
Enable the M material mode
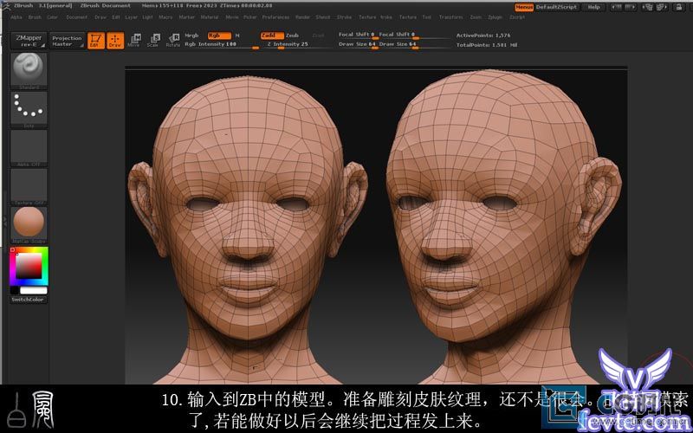(x=237, y=36)
